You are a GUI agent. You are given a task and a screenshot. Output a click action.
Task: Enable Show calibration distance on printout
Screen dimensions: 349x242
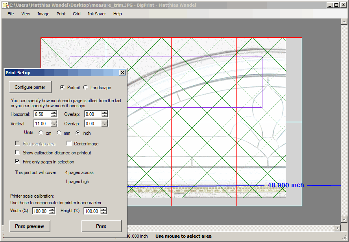coord(17,152)
